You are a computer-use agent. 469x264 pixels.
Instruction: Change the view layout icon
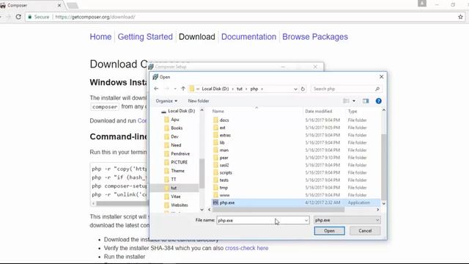tap(346, 101)
